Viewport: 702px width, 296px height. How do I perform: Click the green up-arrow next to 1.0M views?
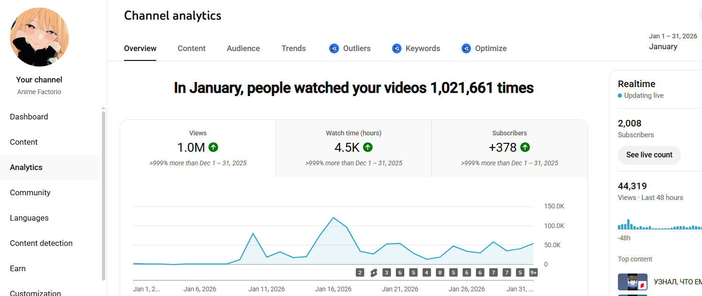pyautogui.click(x=213, y=148)
